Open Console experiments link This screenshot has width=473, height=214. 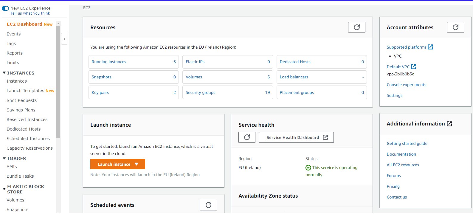(x=407, y=85)
